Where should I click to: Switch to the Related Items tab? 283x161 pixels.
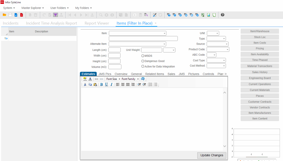coord(155,74)
